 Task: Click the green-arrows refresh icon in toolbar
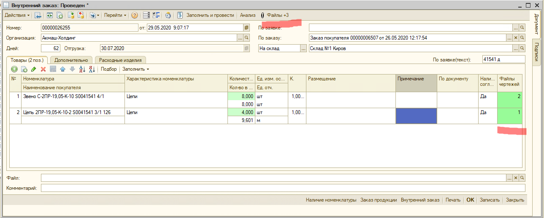point(49,15)
